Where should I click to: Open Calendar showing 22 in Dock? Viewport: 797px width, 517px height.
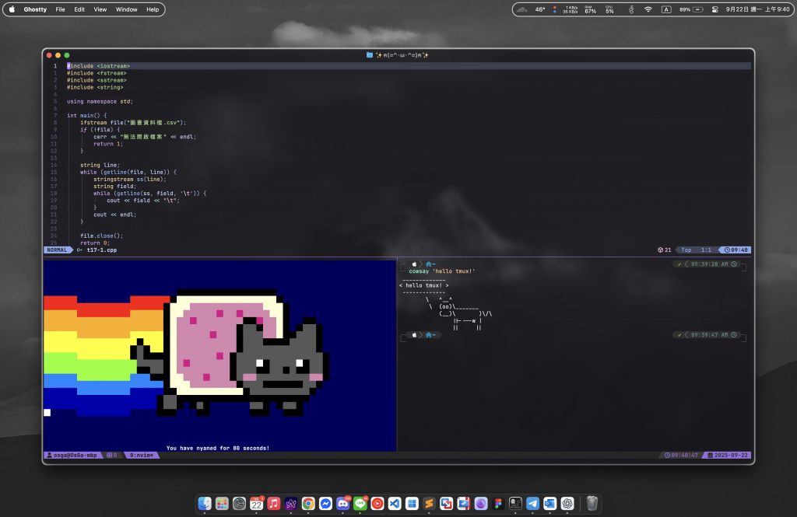point(257,503)
